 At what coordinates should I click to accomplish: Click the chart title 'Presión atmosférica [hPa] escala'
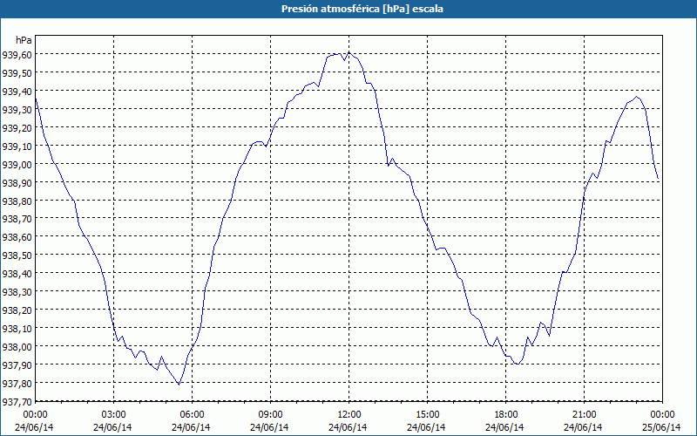362,9
